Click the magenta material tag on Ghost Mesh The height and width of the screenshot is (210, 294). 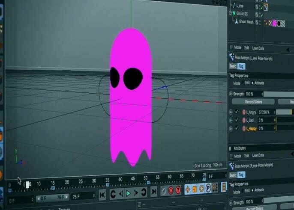click(274, 23)
